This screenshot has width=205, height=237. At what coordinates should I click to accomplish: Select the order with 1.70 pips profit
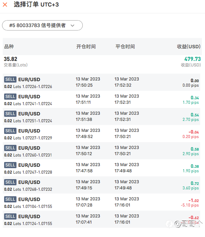(x=101, y=99)
